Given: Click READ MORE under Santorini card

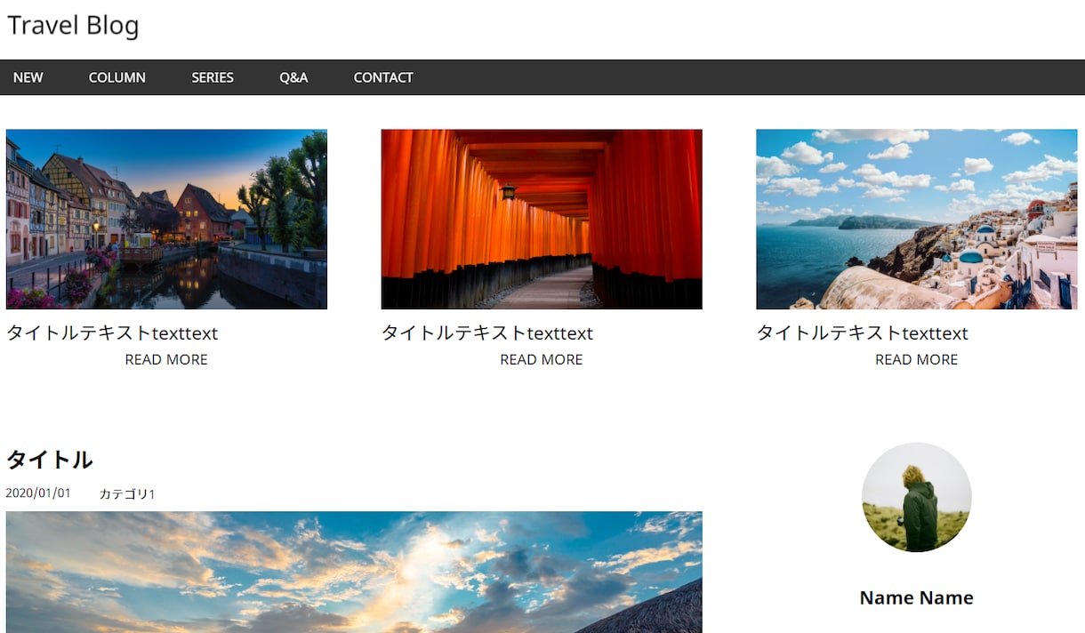Looking at the screenshot, I should coord(917,359).
